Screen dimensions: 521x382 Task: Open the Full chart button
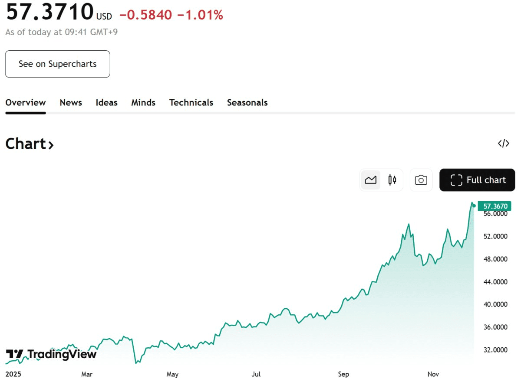477,180
